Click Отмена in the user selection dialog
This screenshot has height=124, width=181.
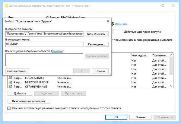pyautogui.click(x=100, y=71)
